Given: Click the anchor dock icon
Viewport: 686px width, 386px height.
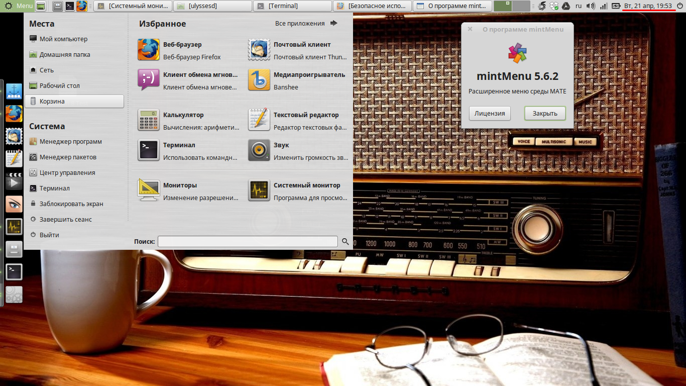Looking at the screenshot, I should pos(14,91).
